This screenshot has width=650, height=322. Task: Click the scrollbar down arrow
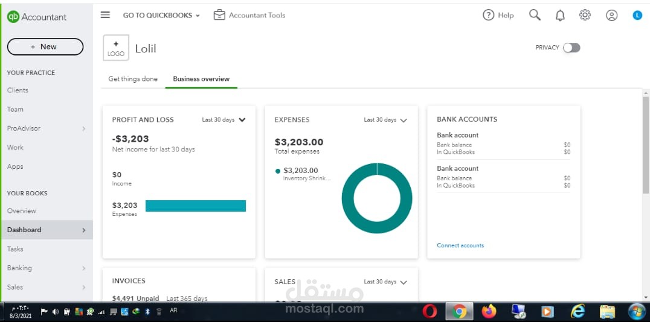point(646,297)
